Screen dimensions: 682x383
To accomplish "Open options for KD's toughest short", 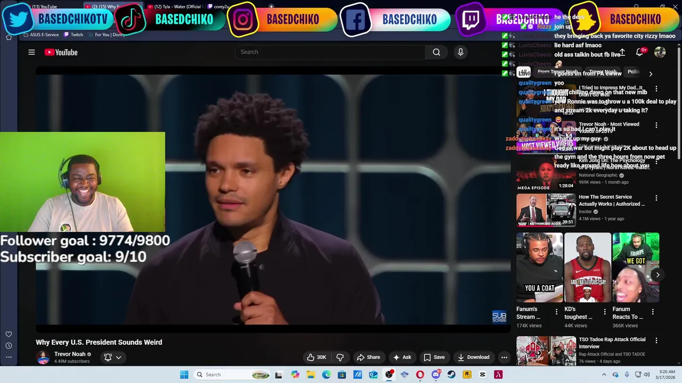I will coord(604,312).
